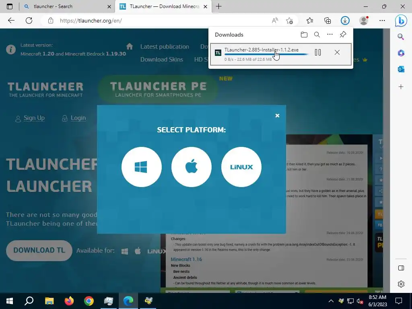Screen dimensions: 412x309
Task: Open the Edge profile menu
Action: tap(364, 21)
